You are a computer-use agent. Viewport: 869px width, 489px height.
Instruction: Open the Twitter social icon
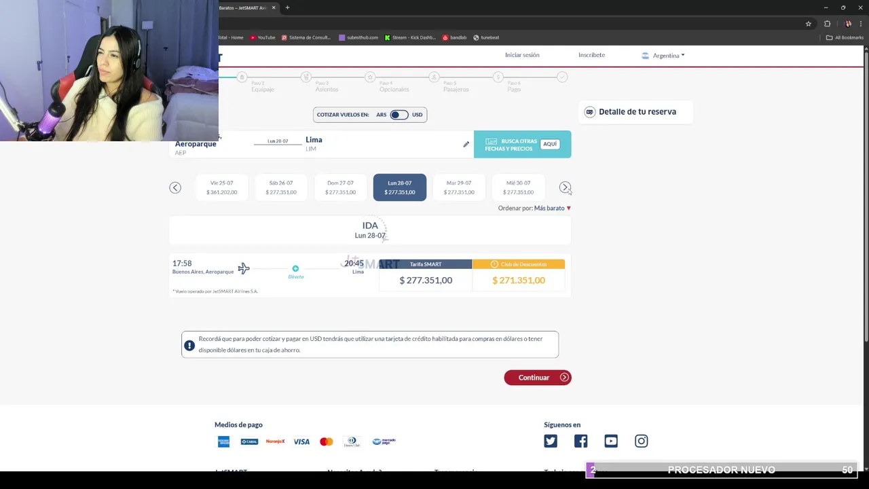tap(551, 441)
